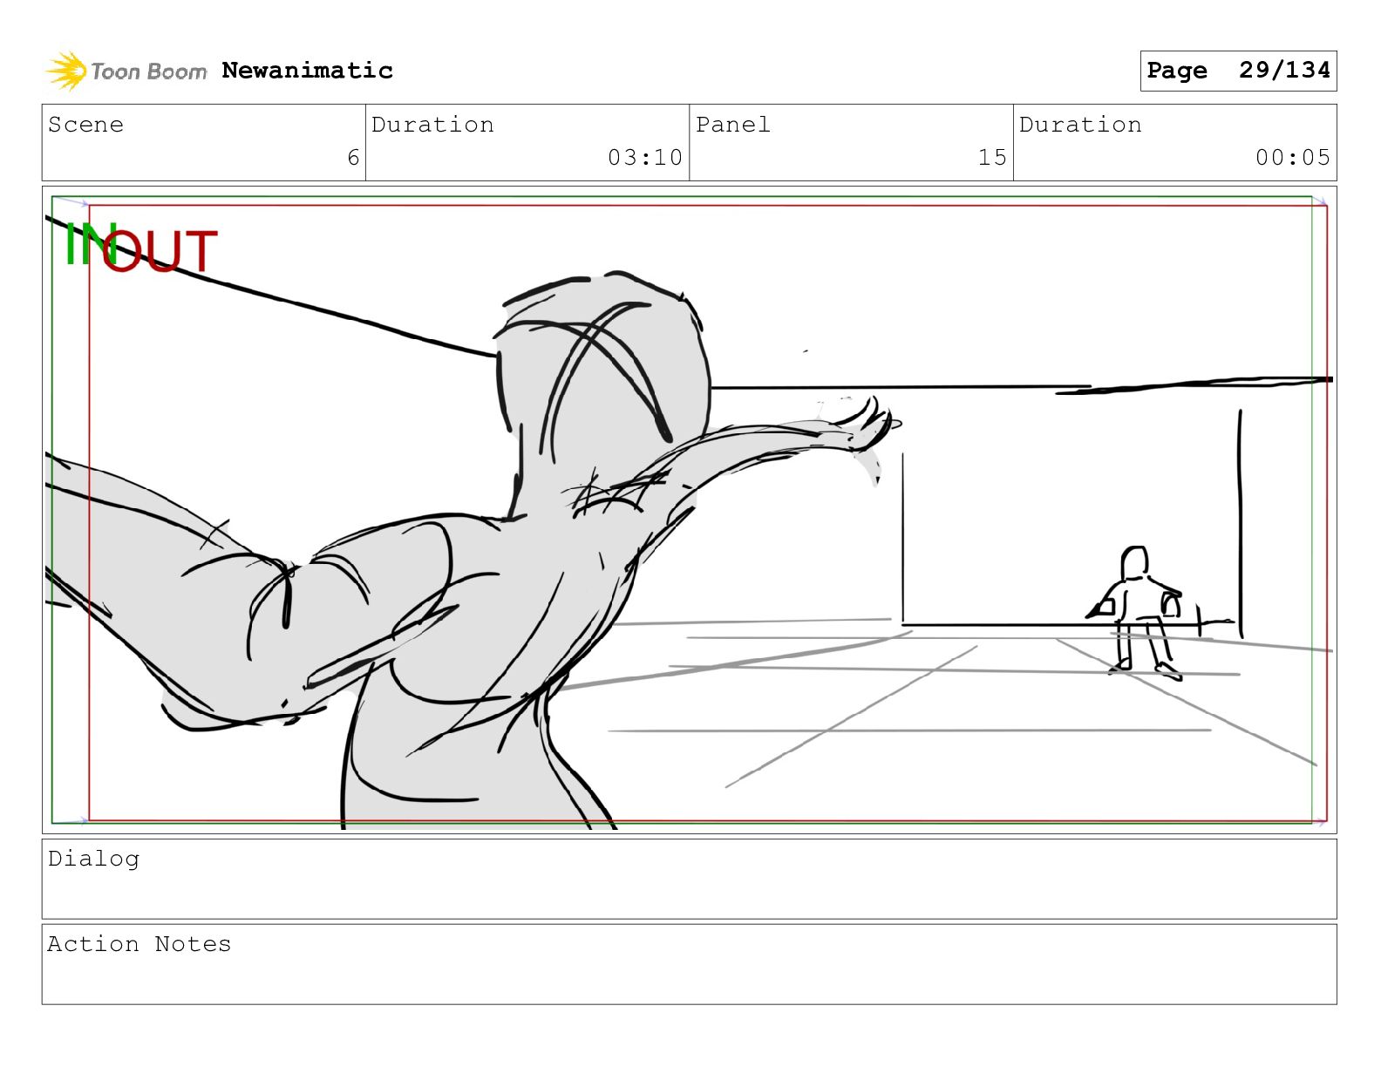Click the 'Dialog' field label

93,859
